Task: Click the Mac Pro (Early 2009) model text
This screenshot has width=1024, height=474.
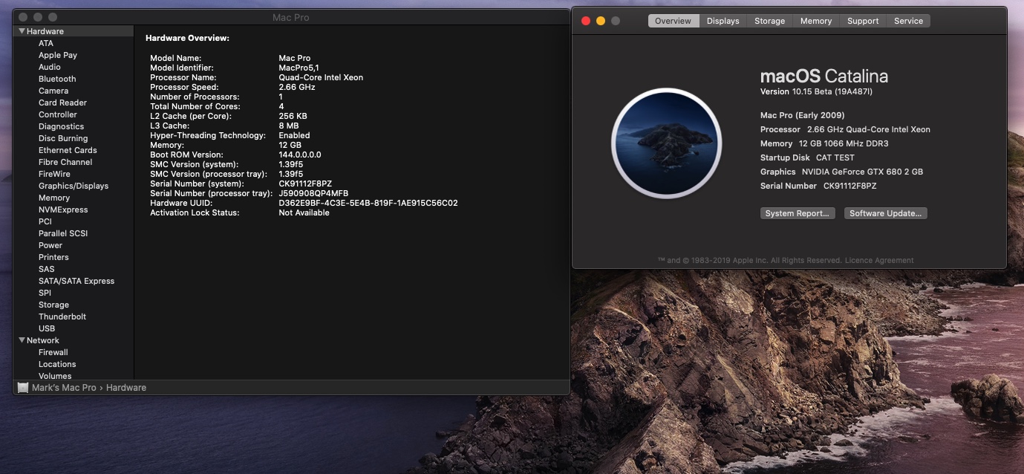Action: [803, 115]
